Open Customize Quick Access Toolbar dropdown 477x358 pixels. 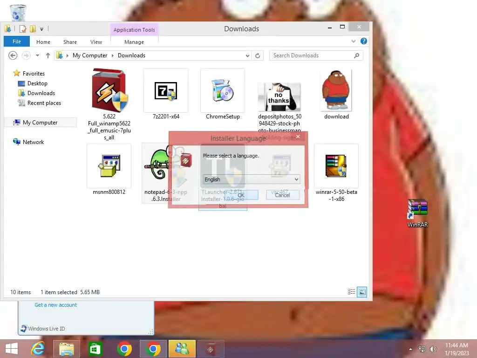coord(41,29)
